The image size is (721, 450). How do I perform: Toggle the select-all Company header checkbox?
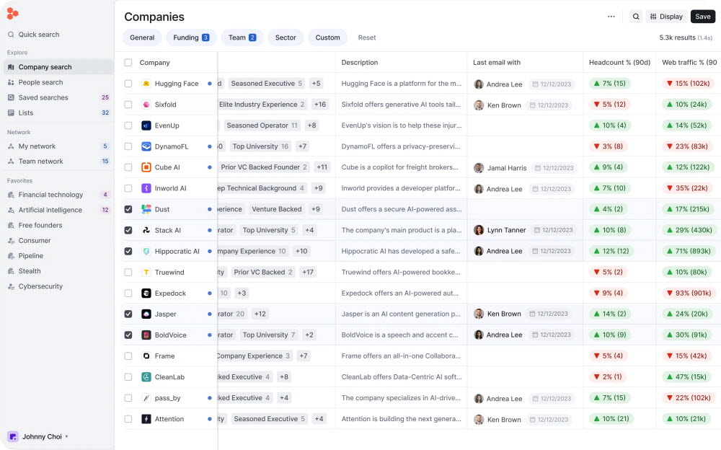tap(128, 63)
